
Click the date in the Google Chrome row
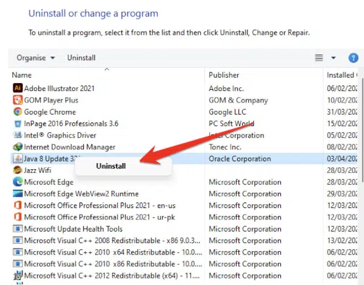click(342, 112)
